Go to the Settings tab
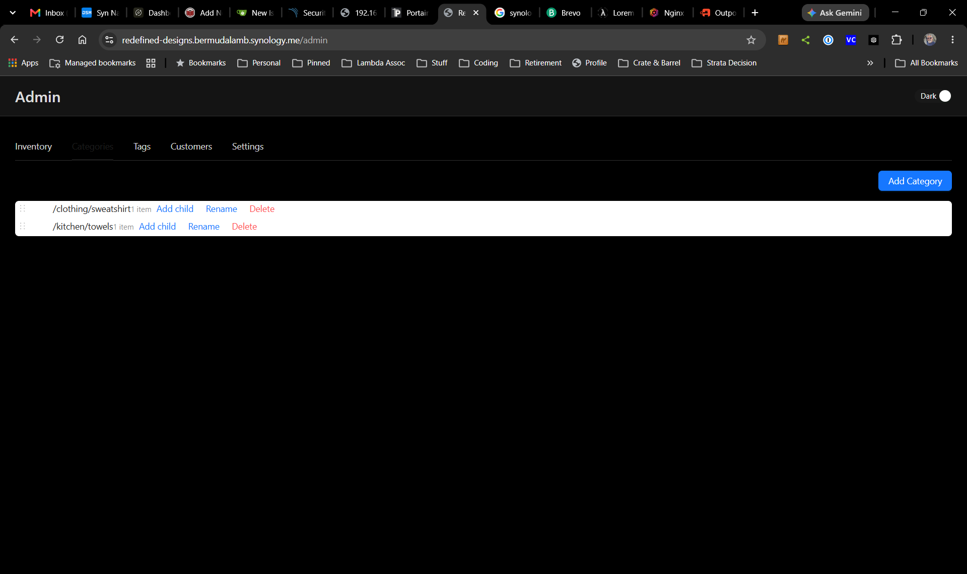This screenshot has height=574, width=967. click(x=248, y=147)
